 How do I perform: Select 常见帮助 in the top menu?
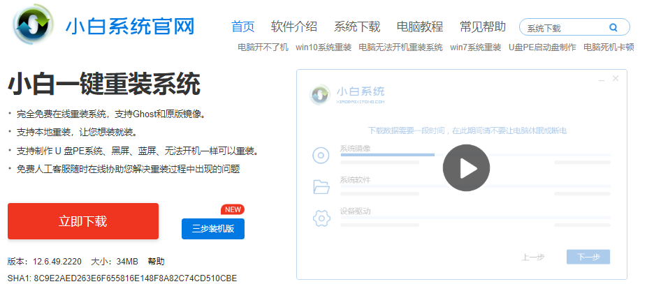pyautogui.click(x=483, y=27)
